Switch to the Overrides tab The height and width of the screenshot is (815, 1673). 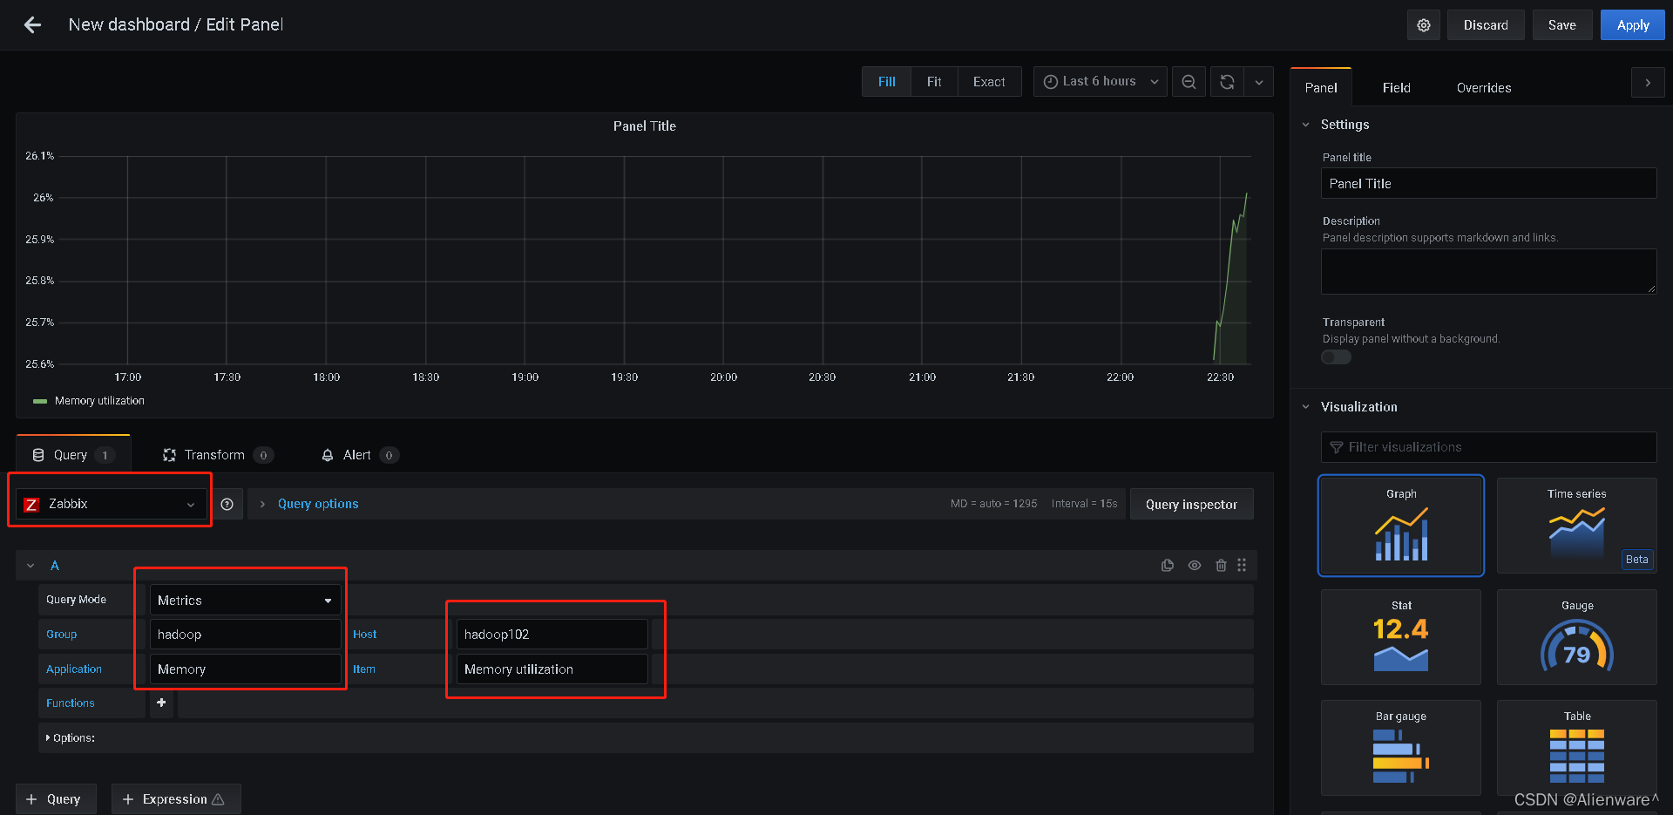click(x=1484, y=88)
